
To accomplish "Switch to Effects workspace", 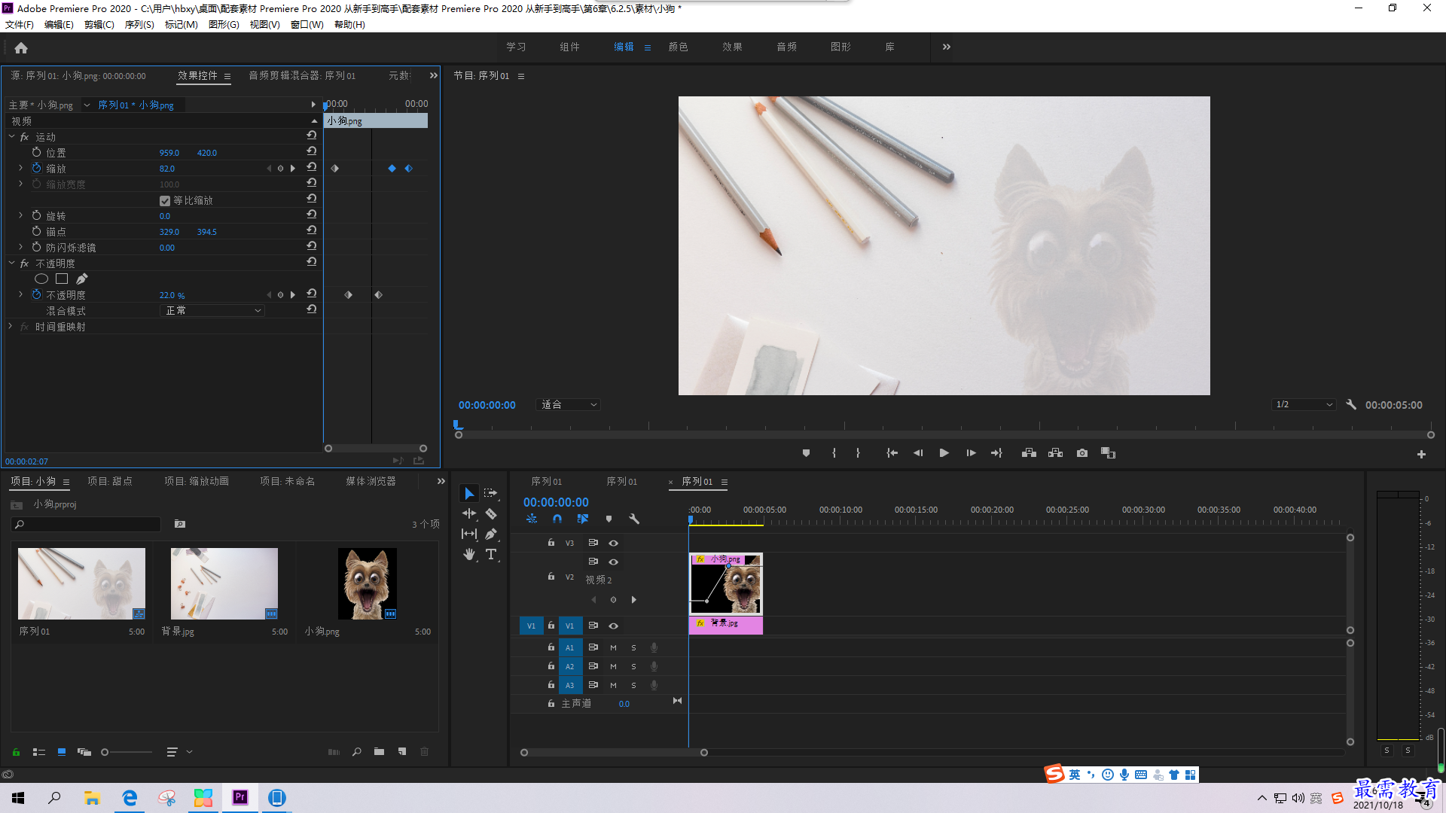I will tap(732, 47).
